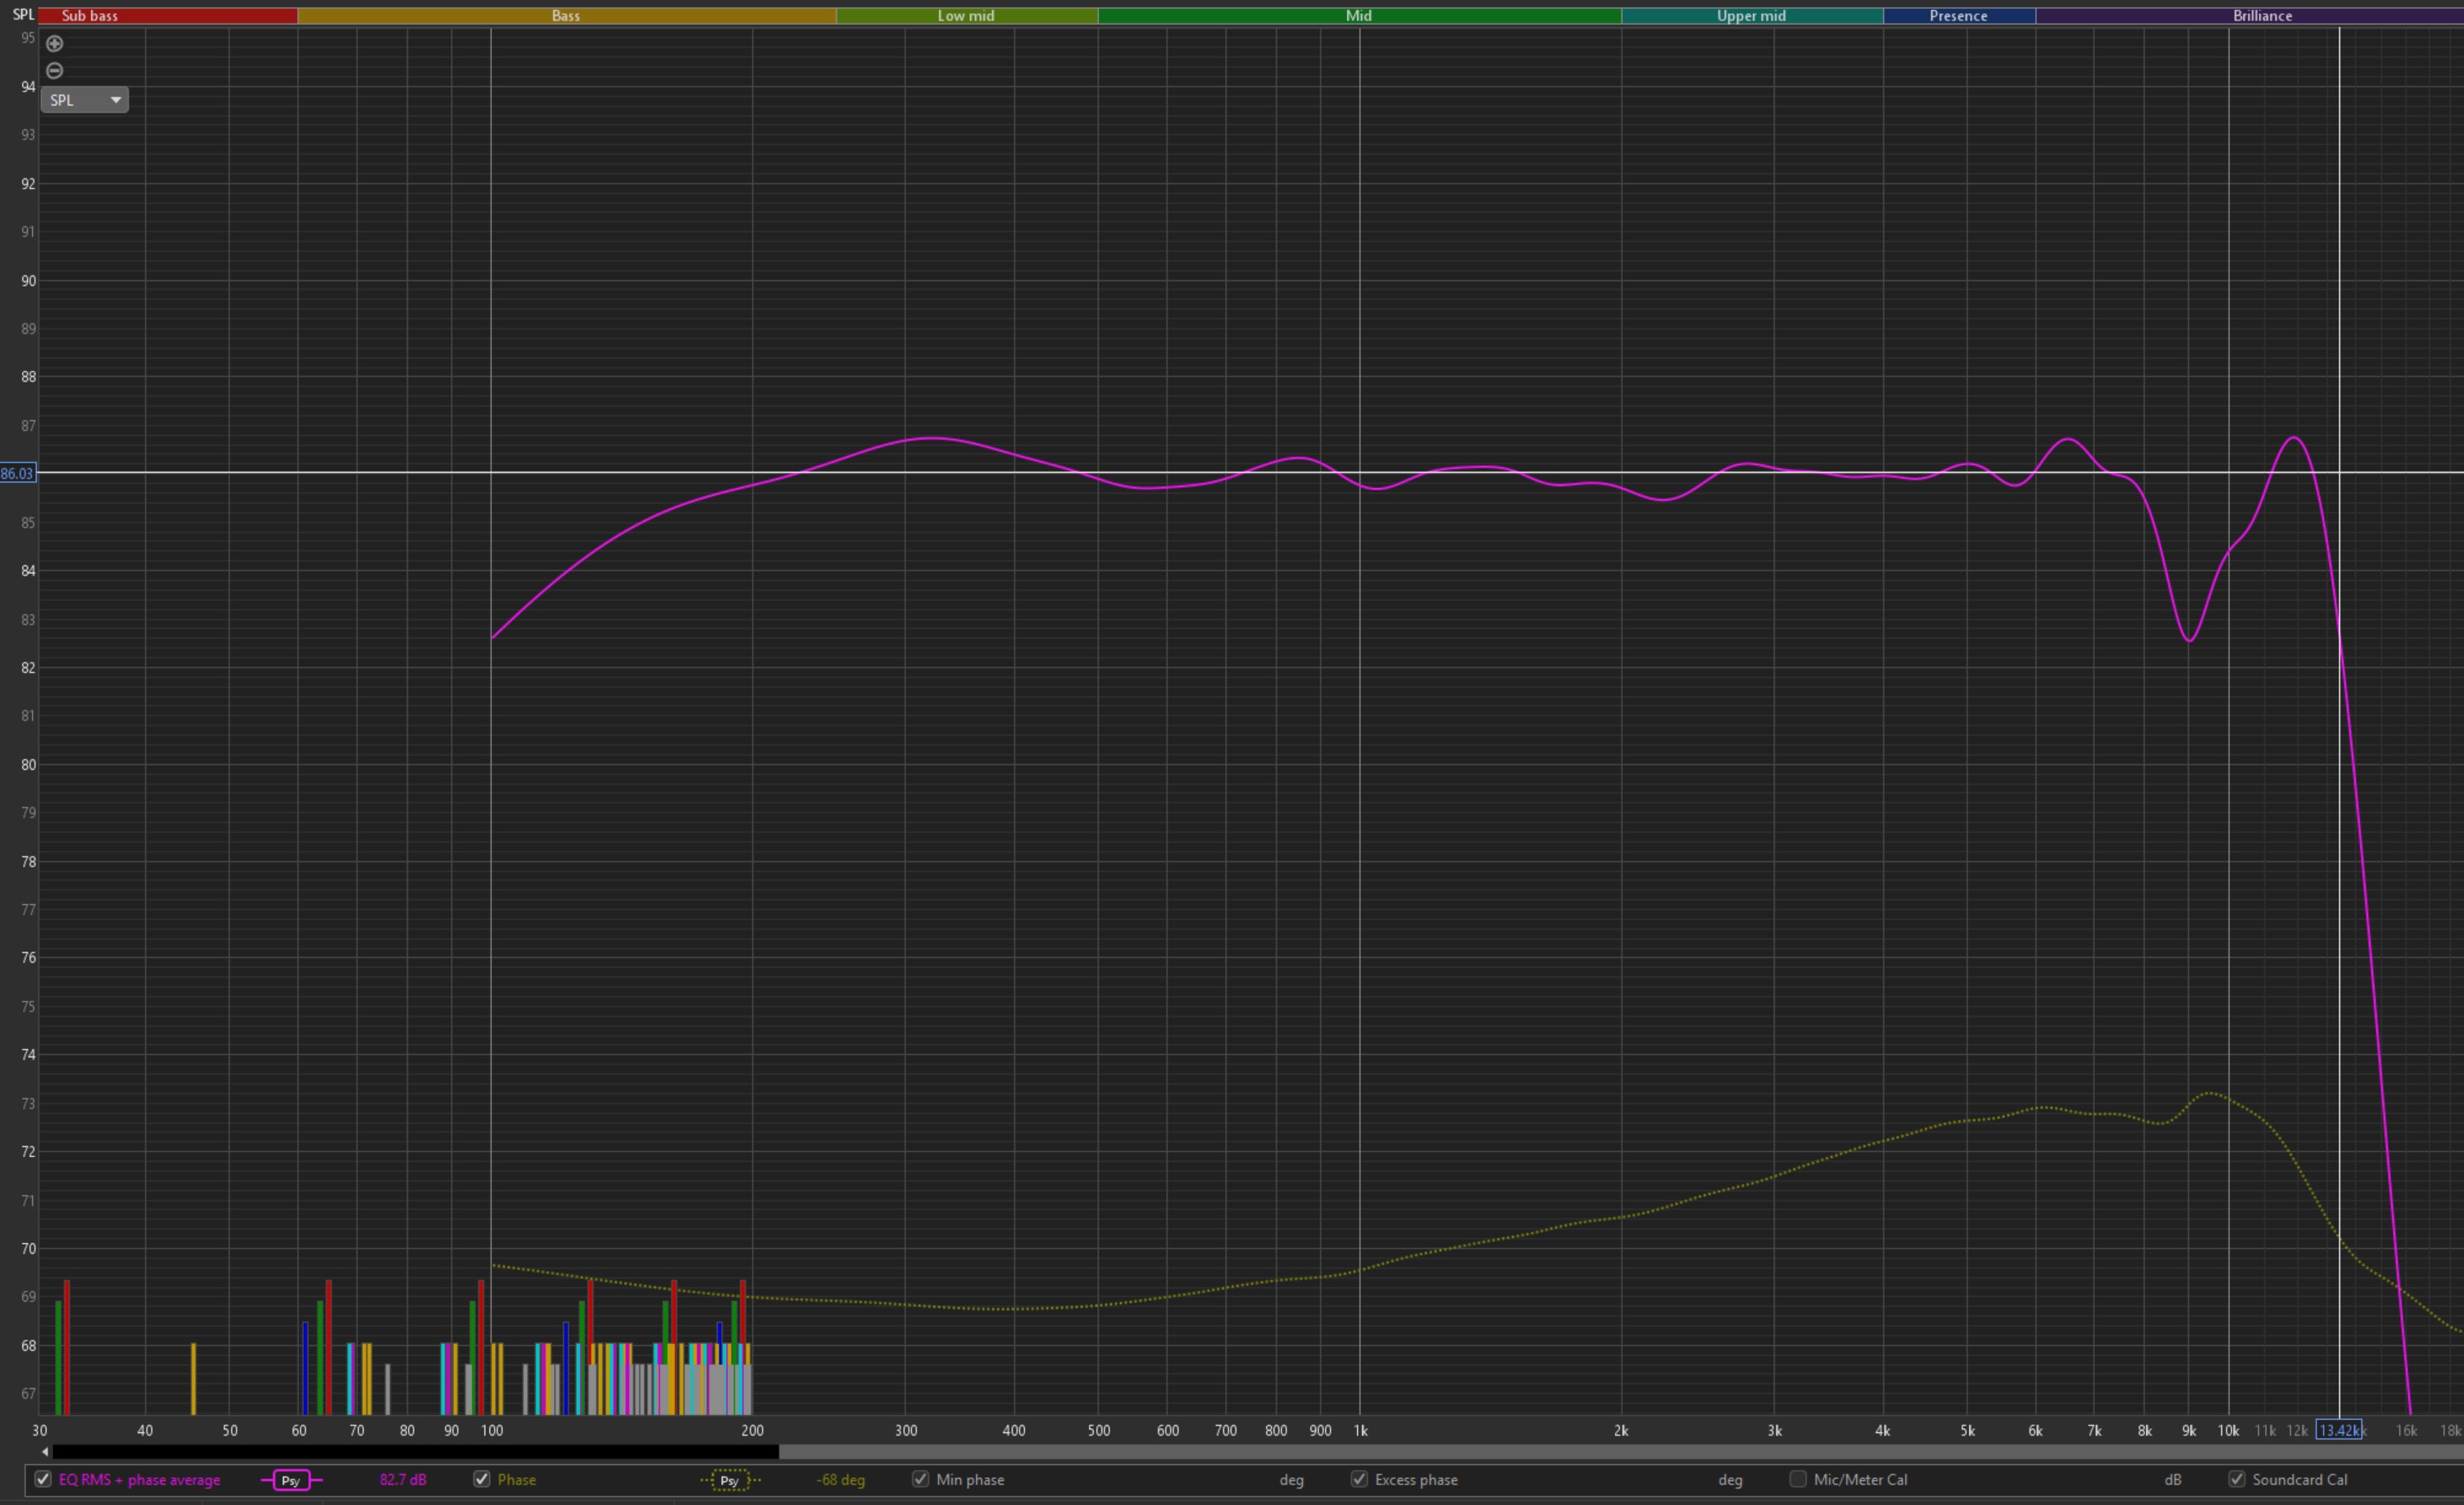Screen dimensions: 2464x1505
Task: Select the Presence frequency band label
Action: (1958, 16)
